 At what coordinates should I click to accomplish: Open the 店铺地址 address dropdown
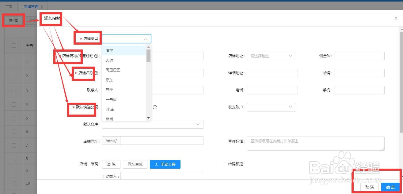coord(272,56)
